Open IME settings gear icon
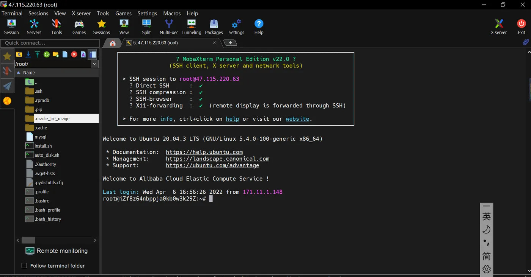The height and width of the screenshot is (277, 531). point(487,269)
